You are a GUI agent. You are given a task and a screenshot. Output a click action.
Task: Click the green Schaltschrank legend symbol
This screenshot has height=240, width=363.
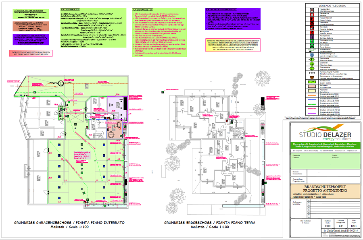(312, 81)
